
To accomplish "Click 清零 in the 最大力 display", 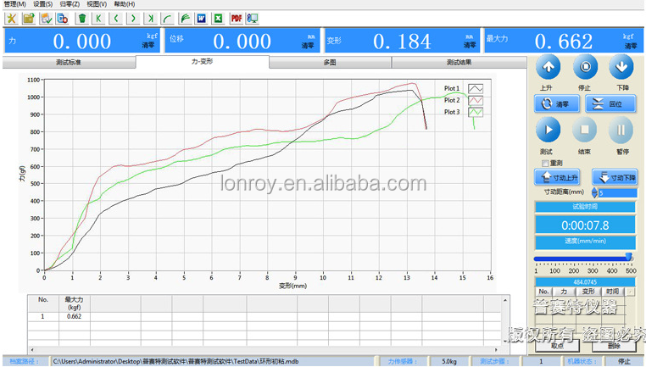I will tap(631, 46).
